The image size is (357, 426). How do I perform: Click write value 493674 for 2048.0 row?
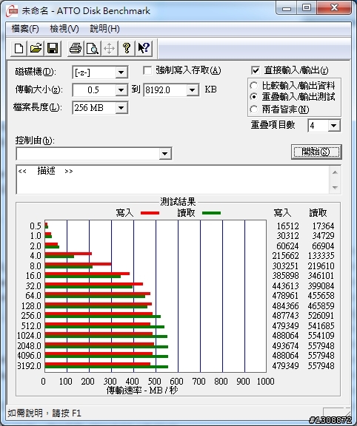[x=285, y=346]
